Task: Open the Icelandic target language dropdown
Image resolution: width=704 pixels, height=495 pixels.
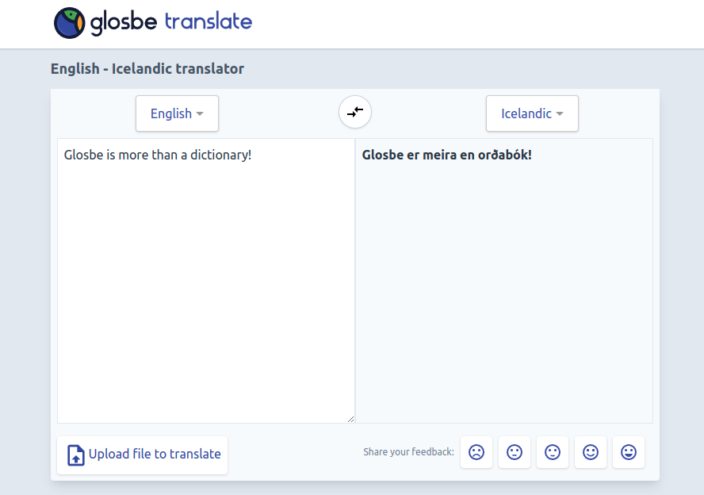Action: [x=532, y=113]
